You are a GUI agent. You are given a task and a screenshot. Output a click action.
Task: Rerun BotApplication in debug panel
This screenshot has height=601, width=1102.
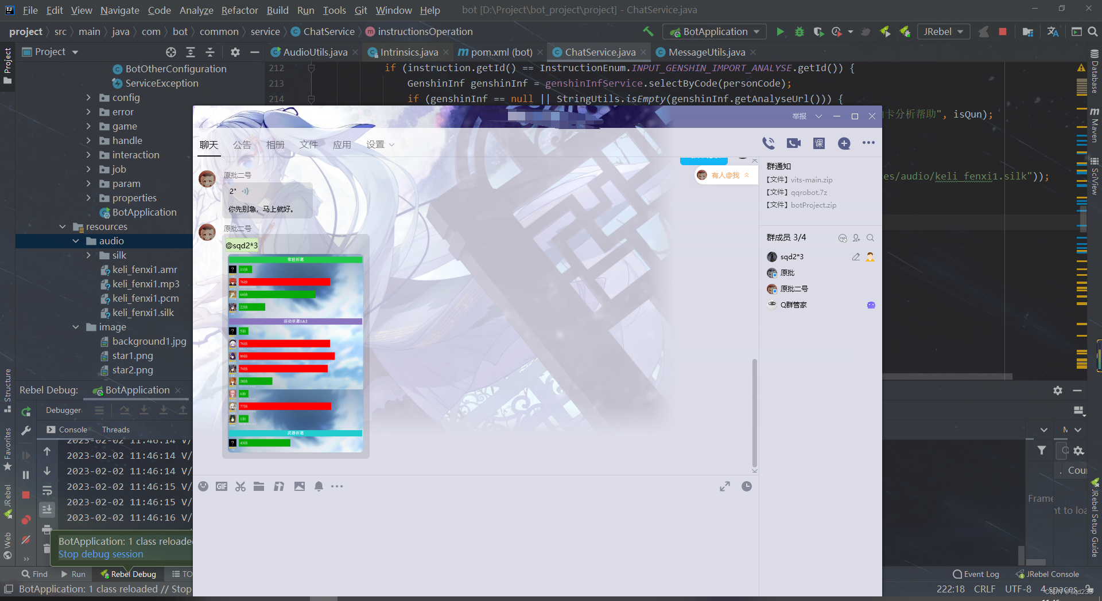(26, 411)
